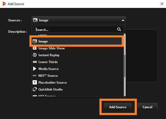Click the Placeholder Source asterisk icon

[35, 82]
